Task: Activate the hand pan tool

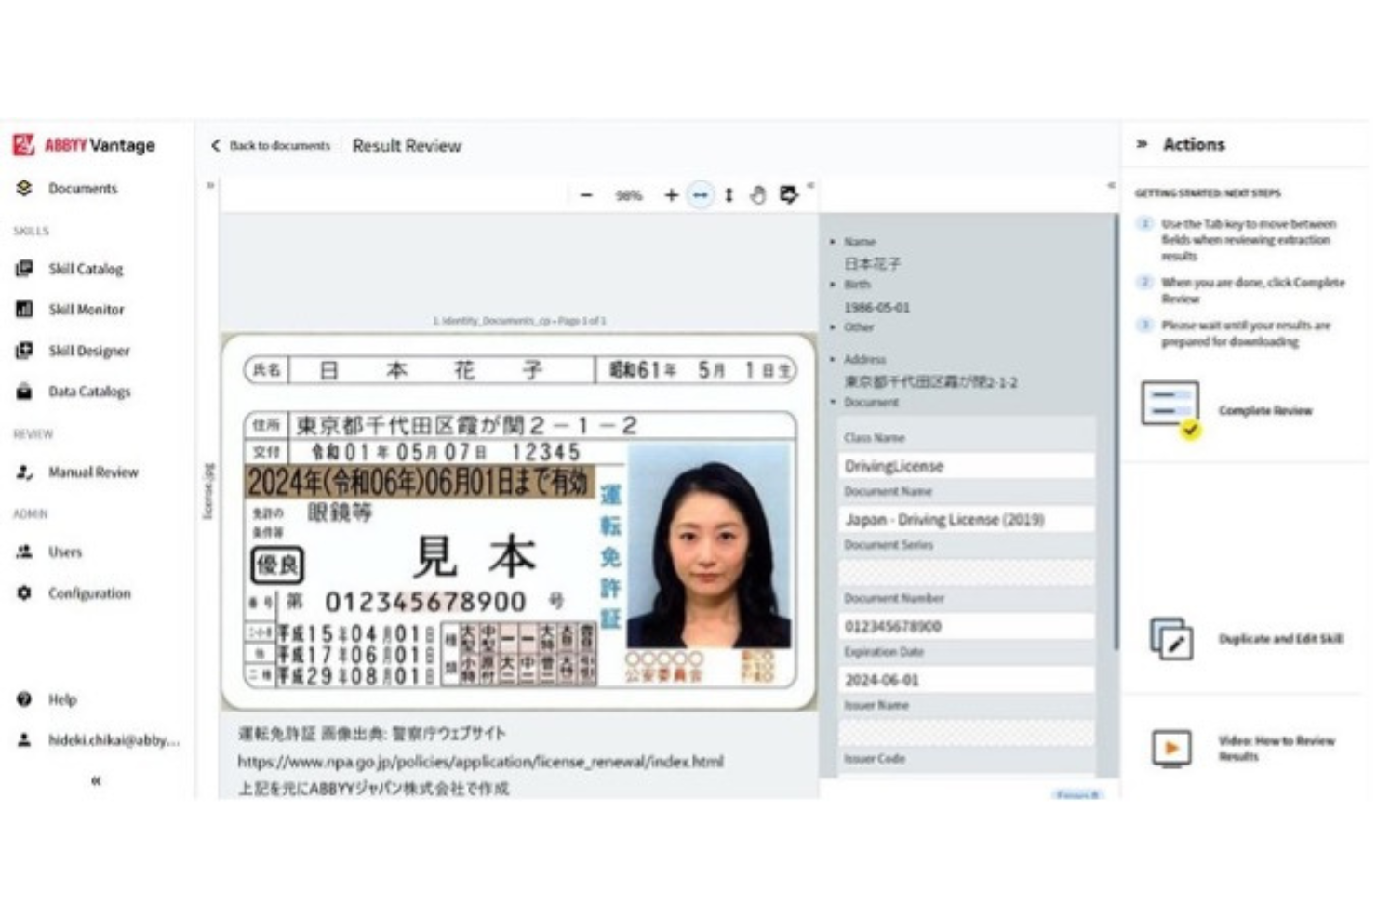Action: [758, 195]
